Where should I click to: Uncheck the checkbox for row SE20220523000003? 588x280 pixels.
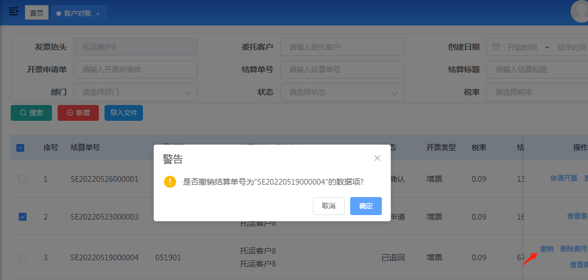23,217
